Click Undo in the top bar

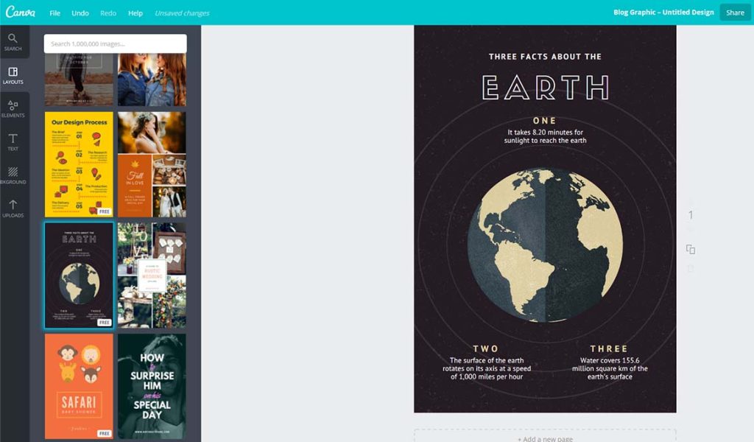point(80,13)
